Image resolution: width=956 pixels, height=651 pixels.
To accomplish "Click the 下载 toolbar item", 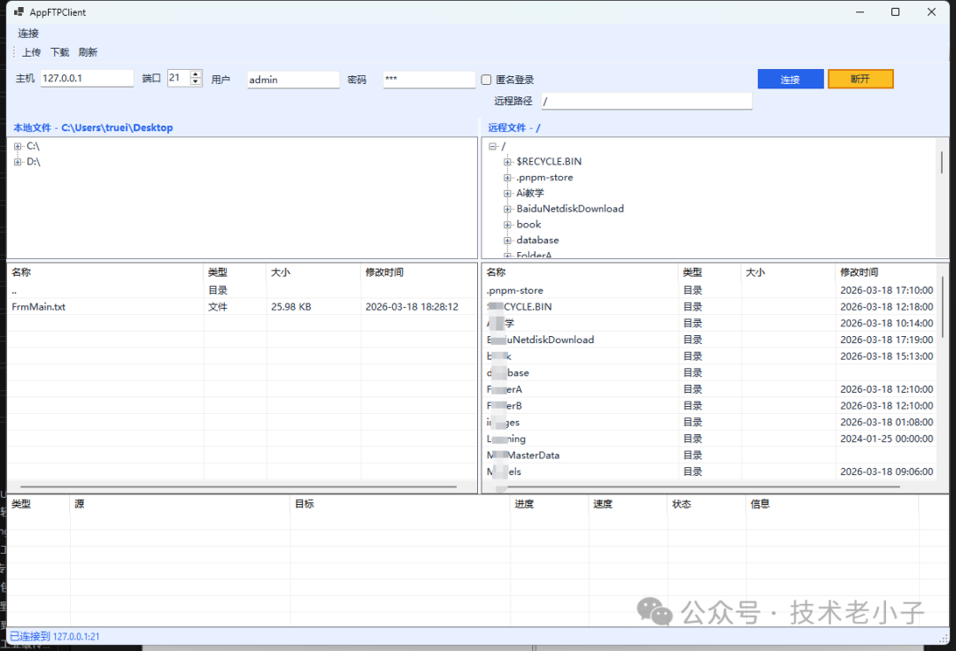I will pyautogui.click(x=59, y=52).
